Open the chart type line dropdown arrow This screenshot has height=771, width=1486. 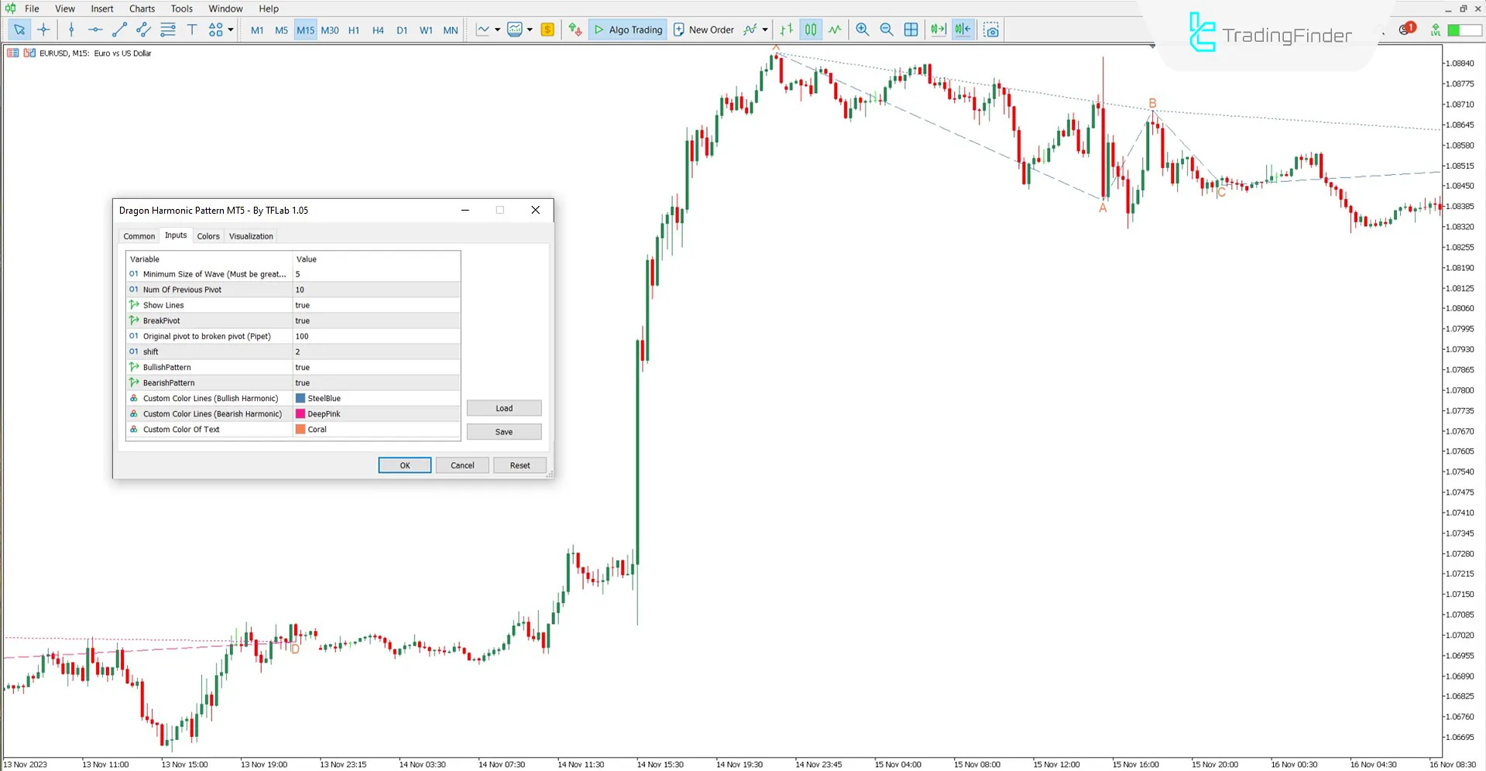coord(497,30)
